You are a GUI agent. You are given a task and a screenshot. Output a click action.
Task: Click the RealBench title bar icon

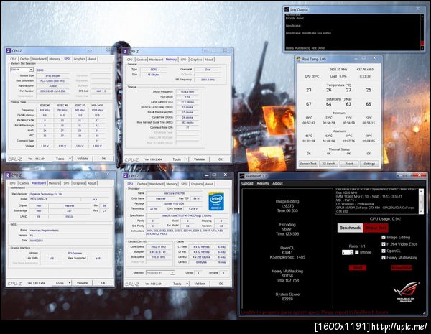242,176
